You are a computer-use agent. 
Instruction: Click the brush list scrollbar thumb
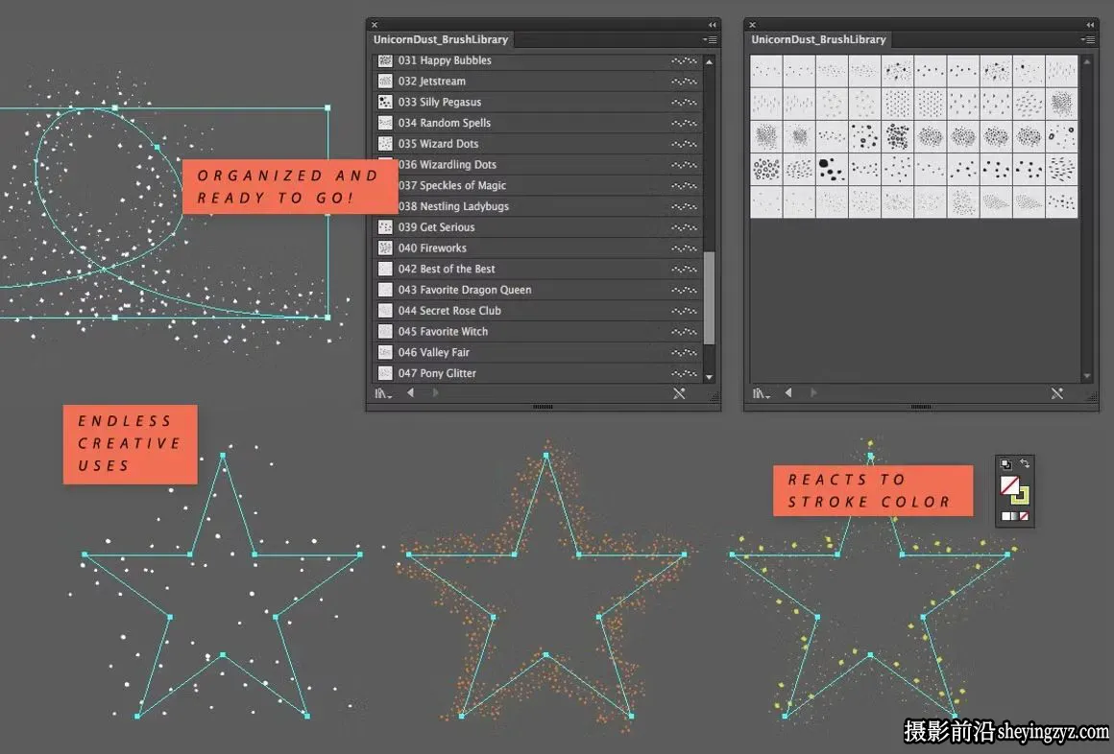point(709,297)
